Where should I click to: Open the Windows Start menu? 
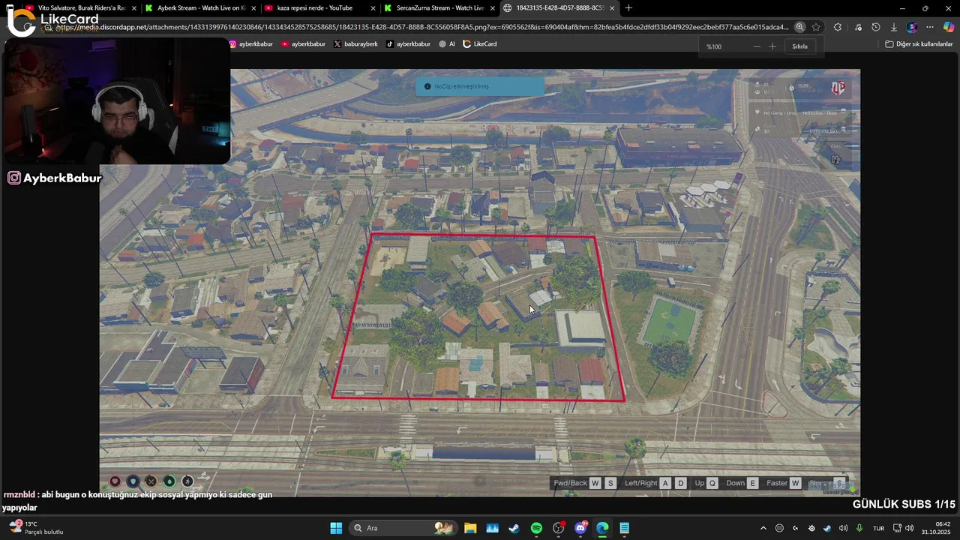click(x=336, y=528)
